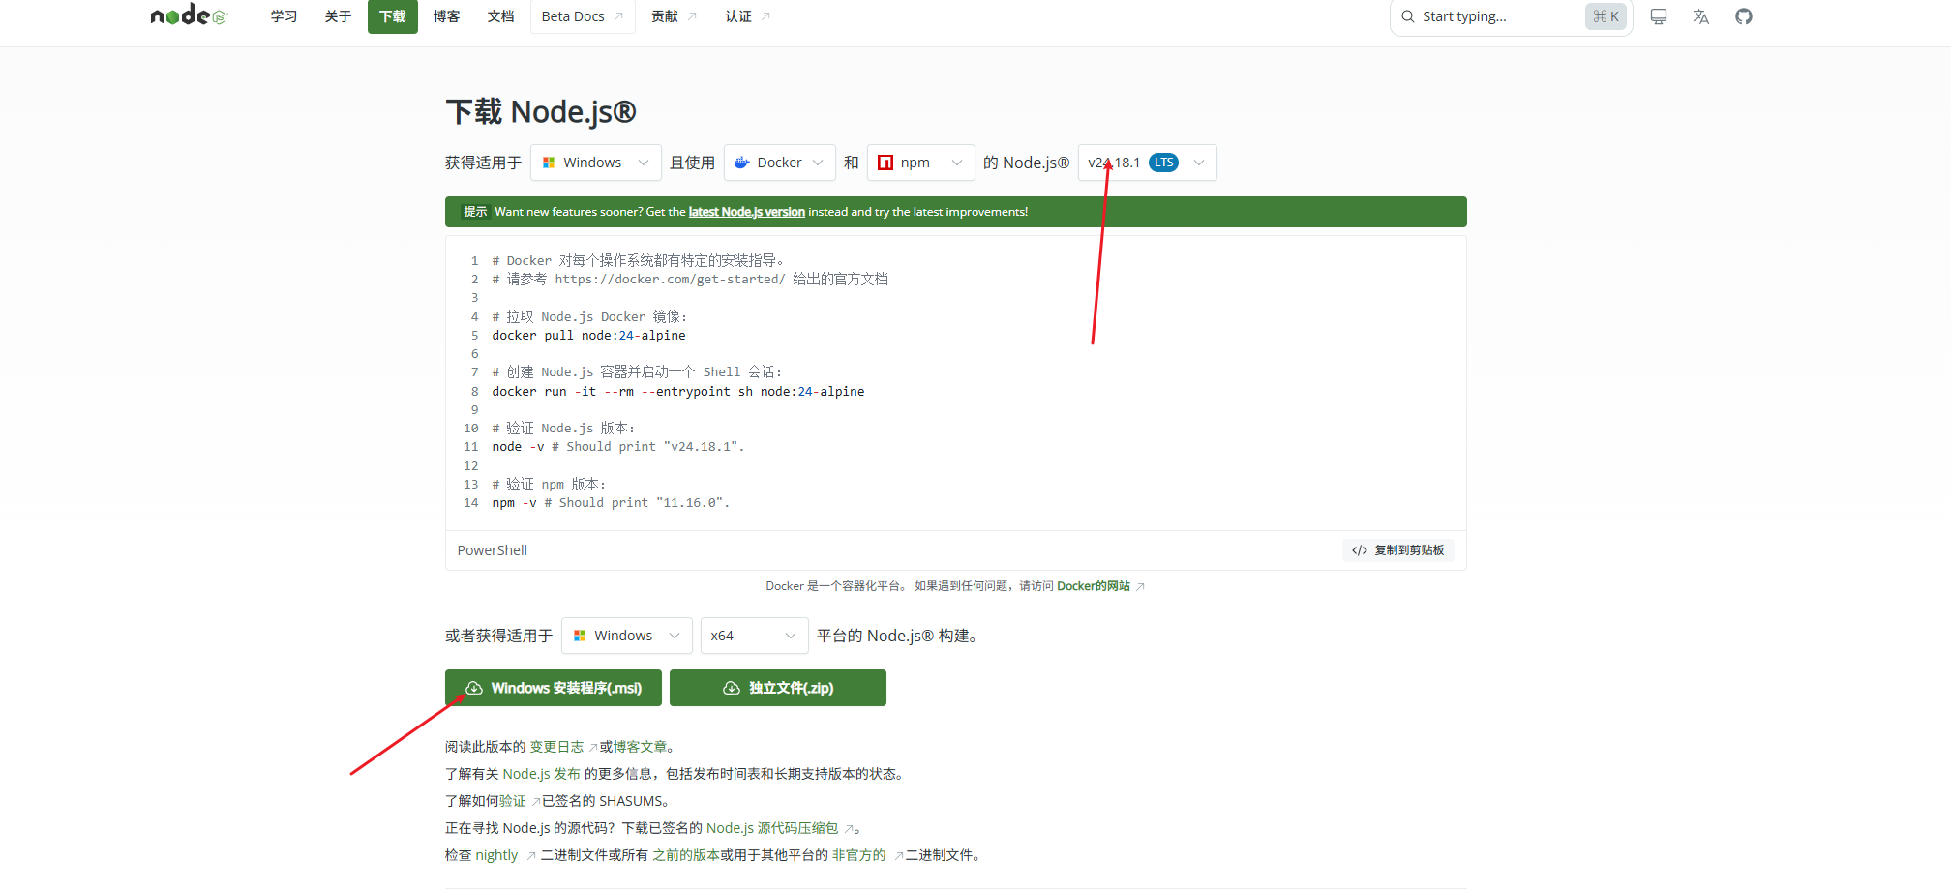Open the Node.js 发布 link
The width and height of the screenshot is (1951, 889).
click(542, 774)
